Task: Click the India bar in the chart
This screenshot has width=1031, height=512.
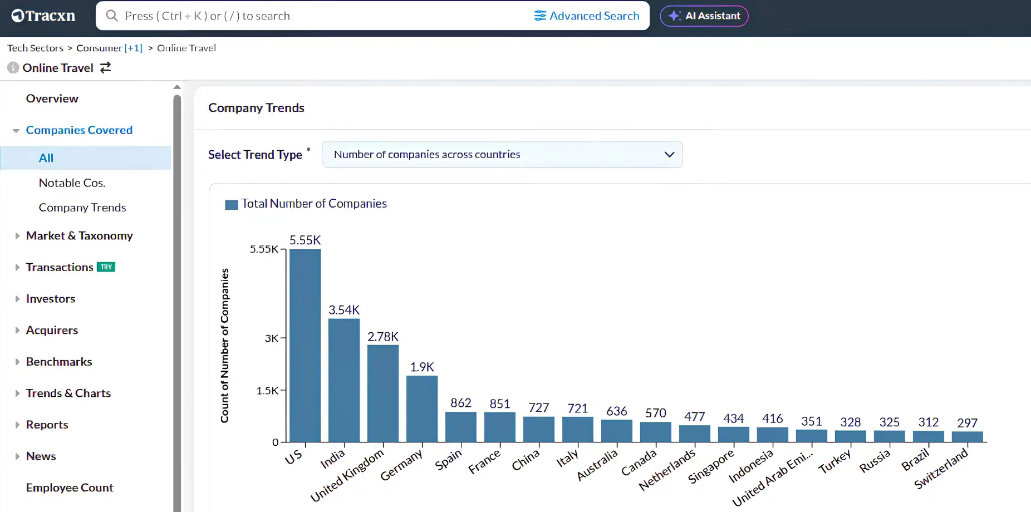Action: (x=344, y=381)
